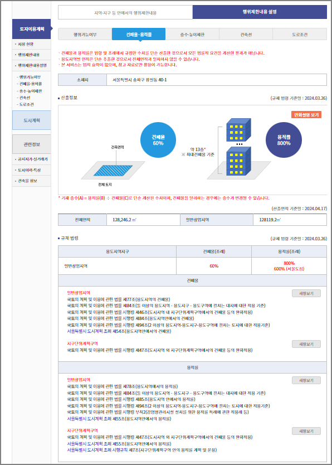
Task: Click the 산출면적 기준일 2024.04.17 text
Action: (x=299, y=209)
